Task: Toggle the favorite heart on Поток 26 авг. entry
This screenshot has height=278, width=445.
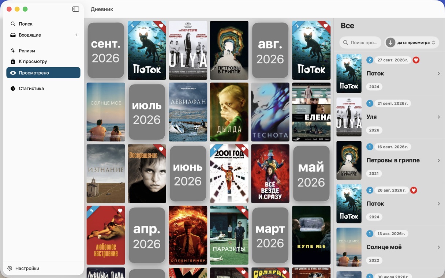Action: pos(414,190)
